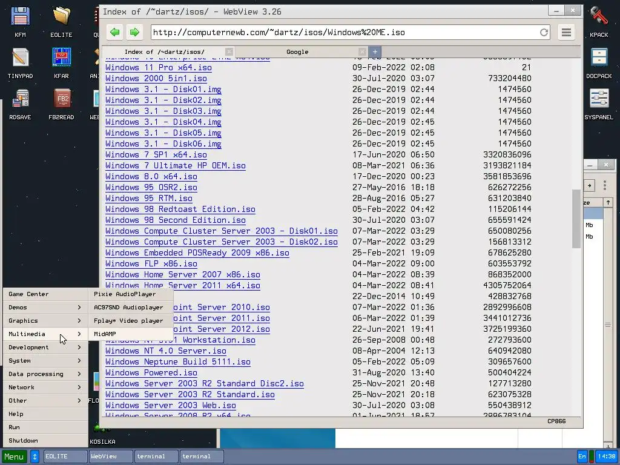The height and width of the screenshot is (465, 620).
Task: Open Windows 11 Pro x64.iso link
Action: (159, 68)
